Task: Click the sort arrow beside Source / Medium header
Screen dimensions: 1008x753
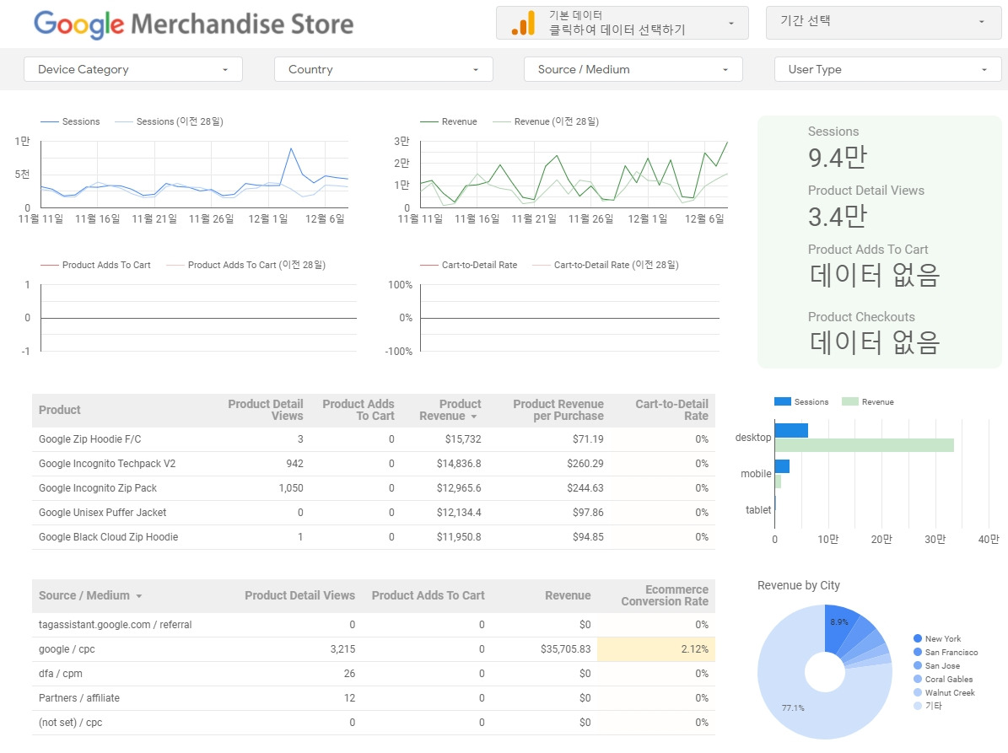Action: pos(139,596)
